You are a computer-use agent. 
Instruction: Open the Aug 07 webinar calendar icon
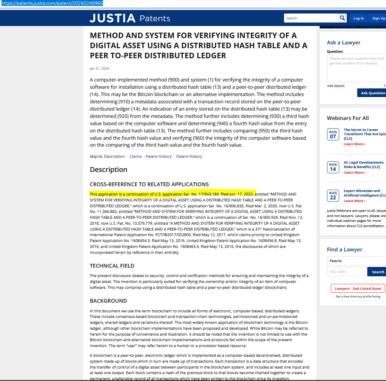(x=333, y=135)
